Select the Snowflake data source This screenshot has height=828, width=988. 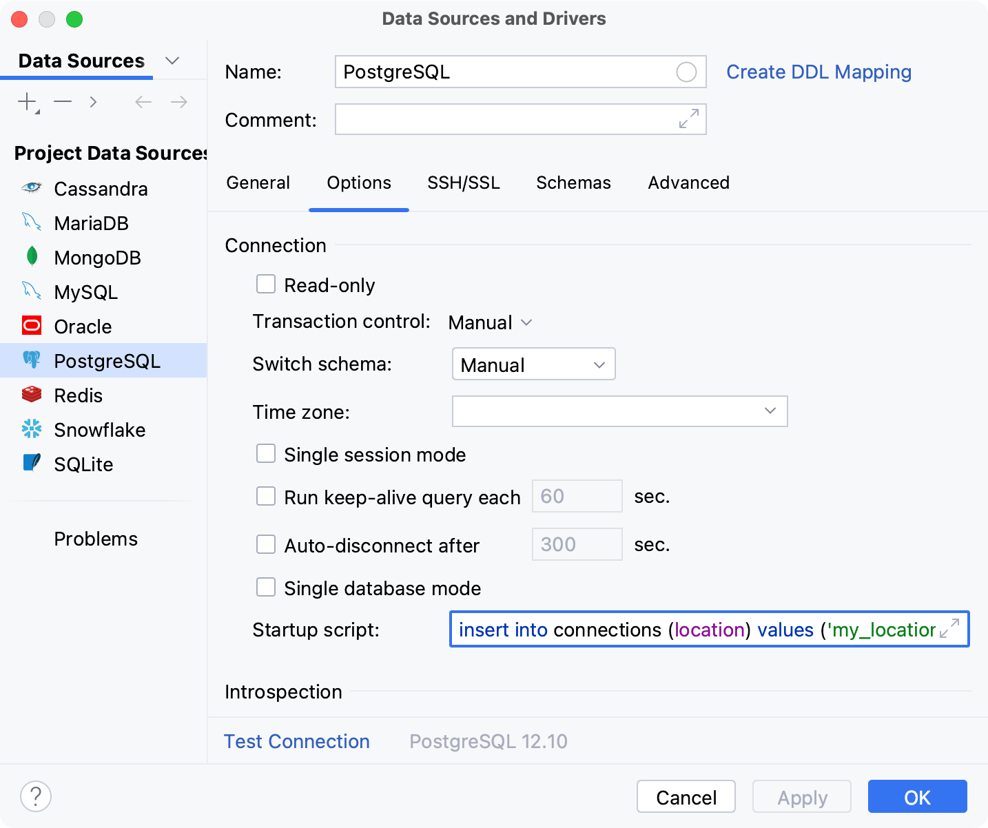coord(100,430)
